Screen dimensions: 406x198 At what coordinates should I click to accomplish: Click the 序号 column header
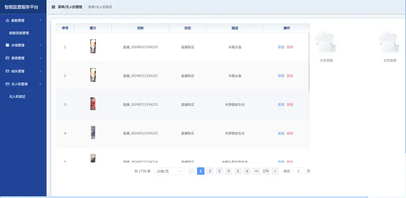point(65,28)
